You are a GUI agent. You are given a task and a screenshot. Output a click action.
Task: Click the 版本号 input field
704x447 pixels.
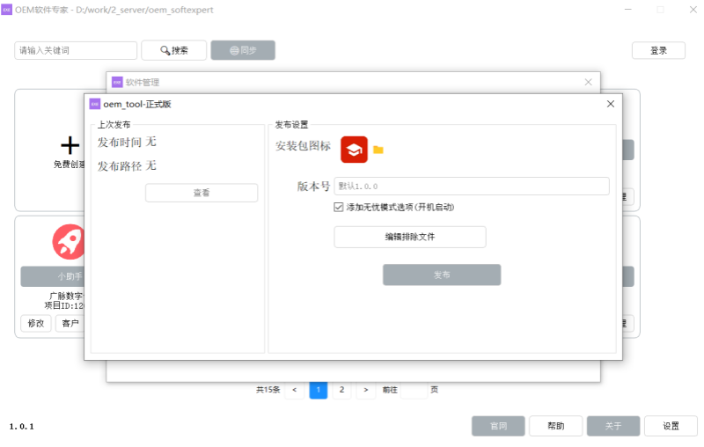coord(472,187)
